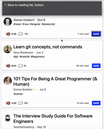This screenshot has height=129, width=104.
Task: Click the 5160 reaction count
Action: [14, 103]
